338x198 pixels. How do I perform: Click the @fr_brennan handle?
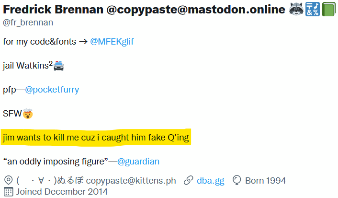click(x=28, y=23)
